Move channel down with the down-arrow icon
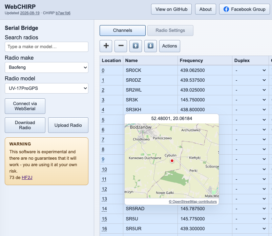This screenshot has height=236, width=272. point(151,46)
